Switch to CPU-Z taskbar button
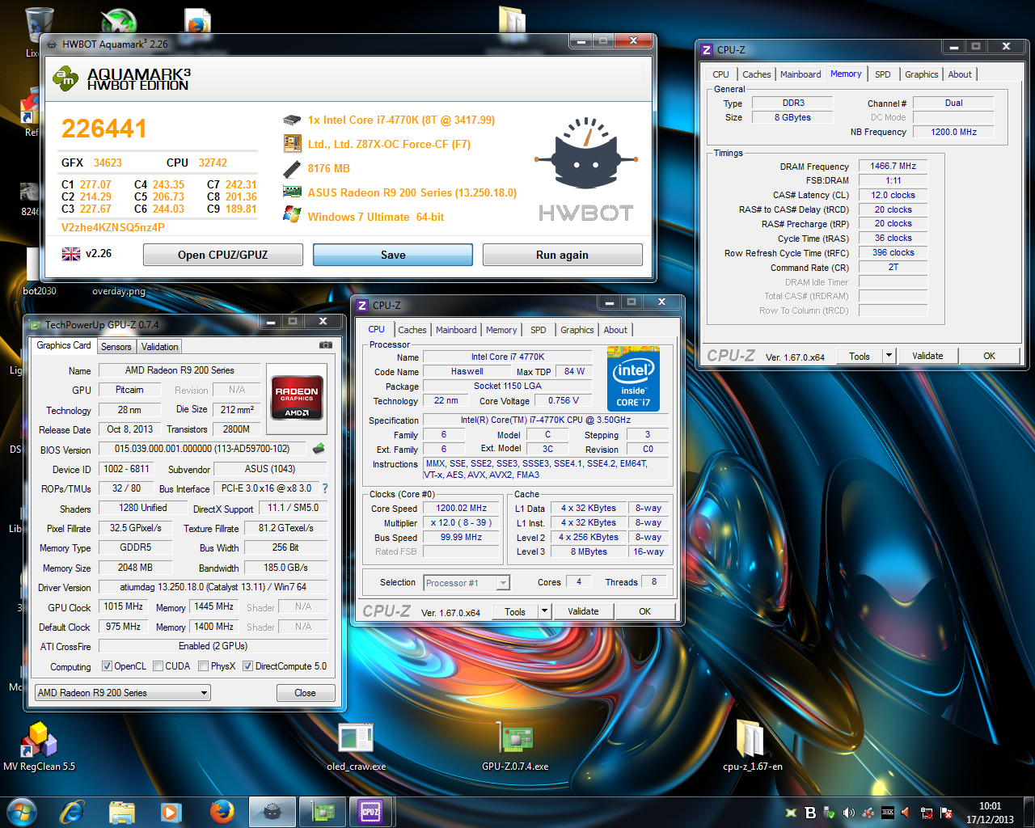 tap(370, 812)
